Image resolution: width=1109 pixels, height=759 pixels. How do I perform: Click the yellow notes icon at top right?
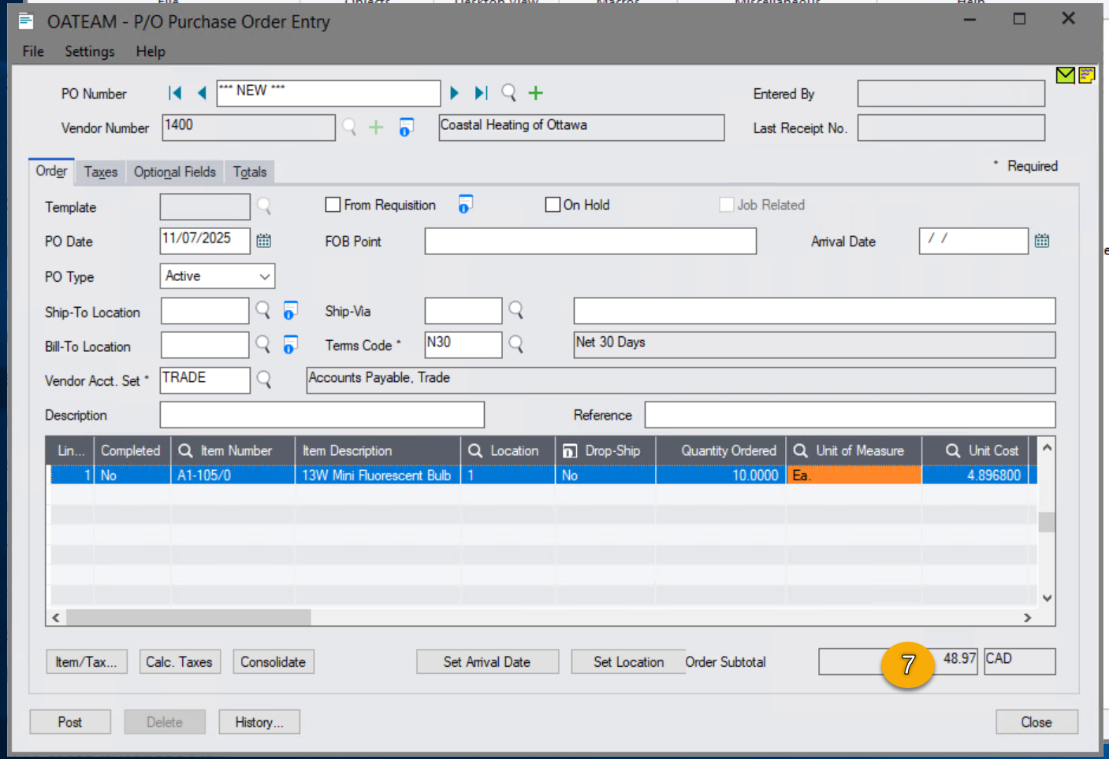[x=1087, y=75]
